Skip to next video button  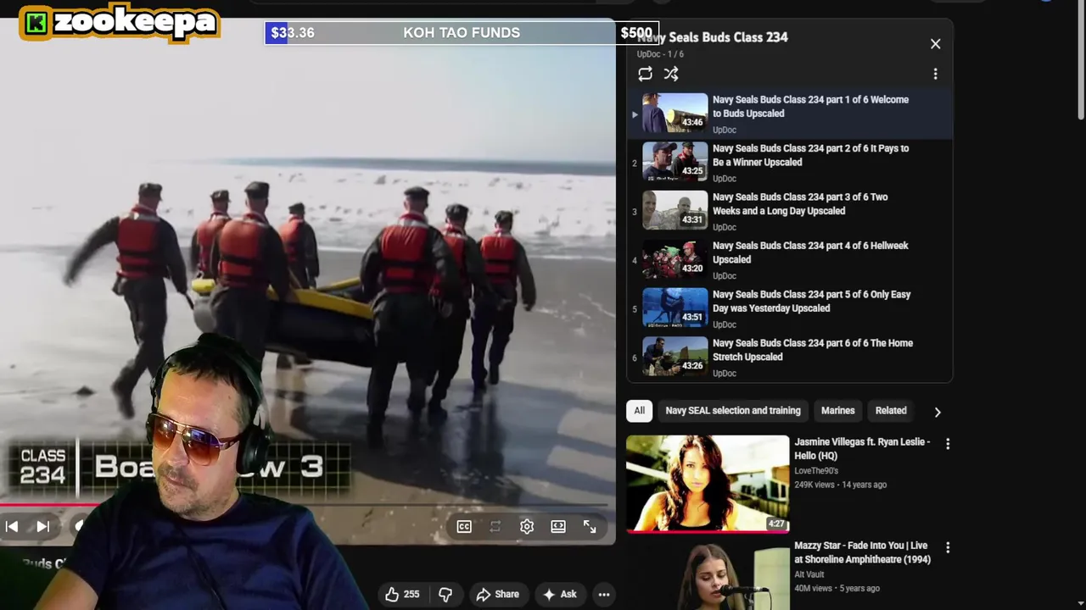coord(42,526)
